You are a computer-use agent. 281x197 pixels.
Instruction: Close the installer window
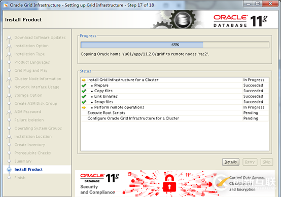[270, 4]
